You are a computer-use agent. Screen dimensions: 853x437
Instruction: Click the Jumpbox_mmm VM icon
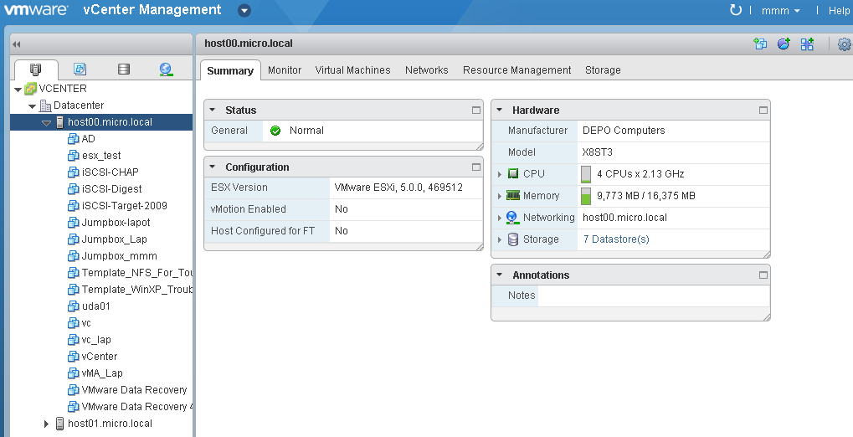74,256
